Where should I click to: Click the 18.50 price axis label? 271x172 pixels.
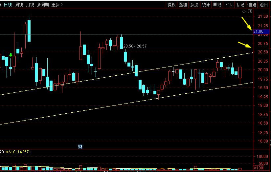point(263,123)
